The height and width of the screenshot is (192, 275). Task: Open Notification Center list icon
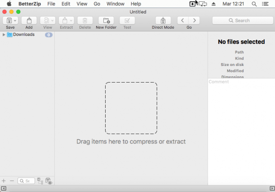tap(265, 4)
